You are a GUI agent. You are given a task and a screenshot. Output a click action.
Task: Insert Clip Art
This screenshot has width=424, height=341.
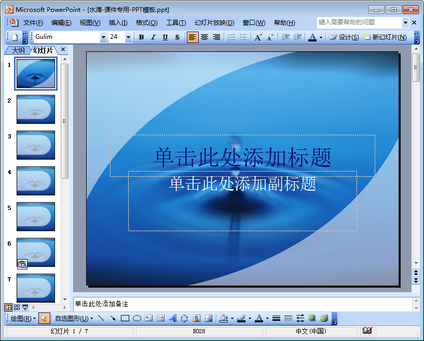(x=197, y=318)
